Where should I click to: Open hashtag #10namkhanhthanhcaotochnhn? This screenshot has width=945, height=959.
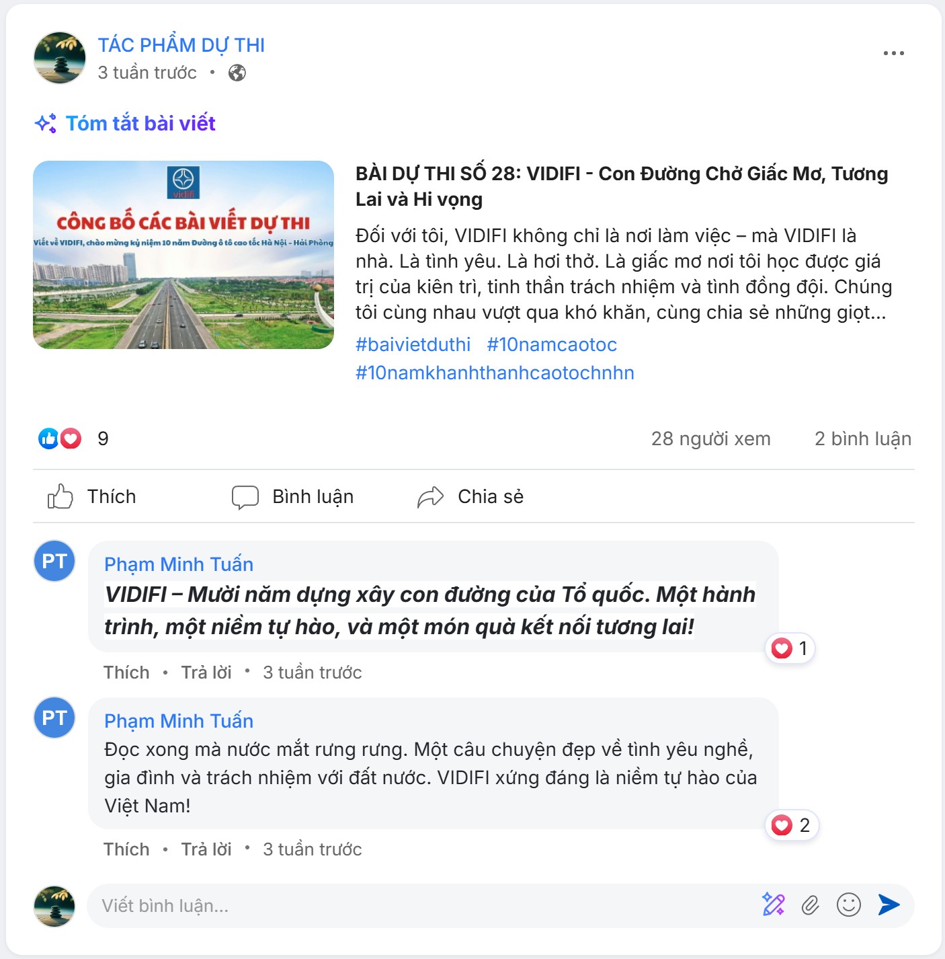tap(495, 373)
